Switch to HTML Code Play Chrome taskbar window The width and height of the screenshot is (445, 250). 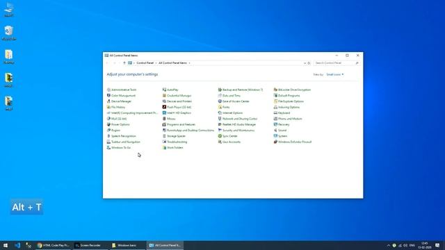[54, 245]
